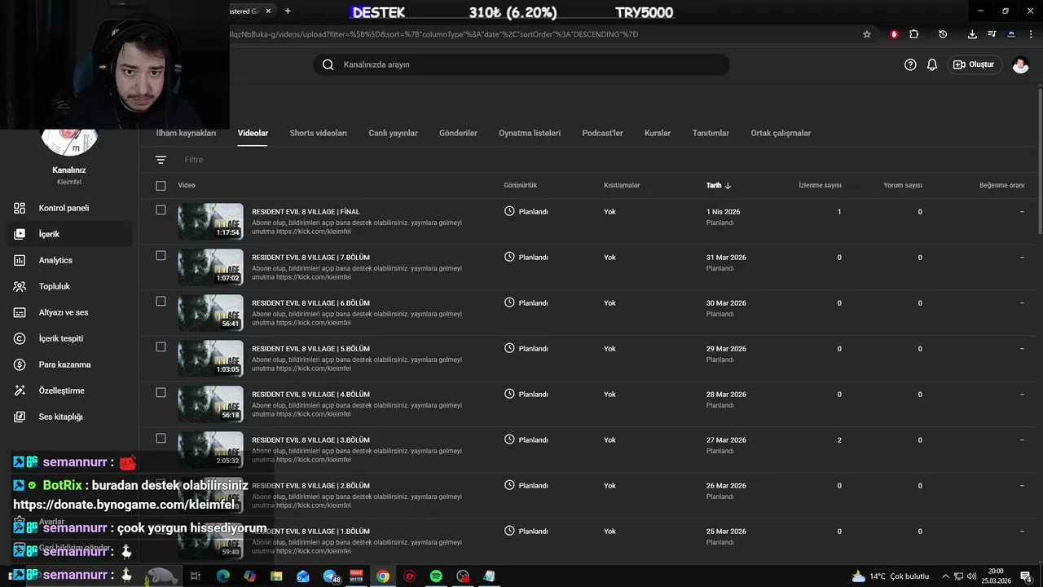The width and height of the screenshot is (1043, 587).
Task: Open the Özelleştirme wand icon
Action: coord(20,391)
